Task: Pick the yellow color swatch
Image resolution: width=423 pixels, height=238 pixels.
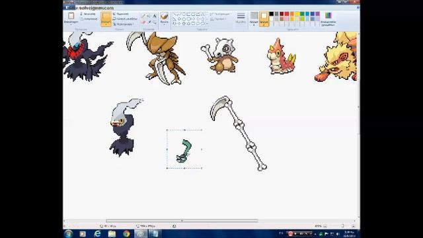Action: pyautogui.click(x=297, y=14)
